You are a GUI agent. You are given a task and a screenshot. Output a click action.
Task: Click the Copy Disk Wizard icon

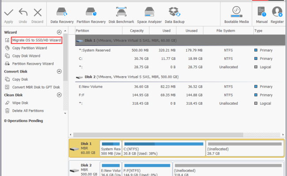(x=7, y=56)
